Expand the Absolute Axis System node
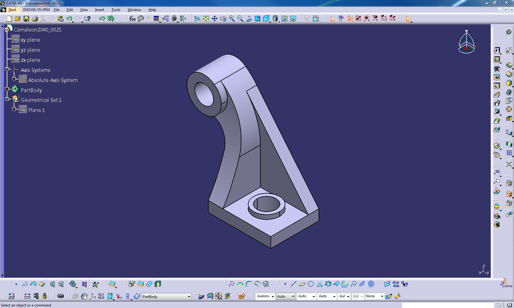Viewport: 514px width, 308px height. coord(14,79)
